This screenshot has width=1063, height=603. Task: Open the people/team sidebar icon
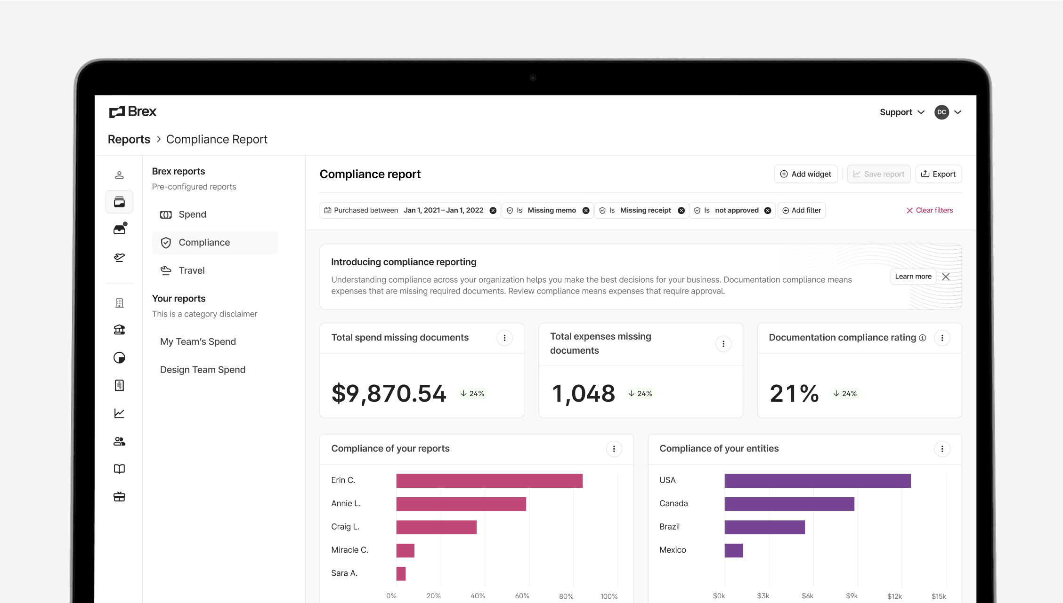tap(119, 441)
